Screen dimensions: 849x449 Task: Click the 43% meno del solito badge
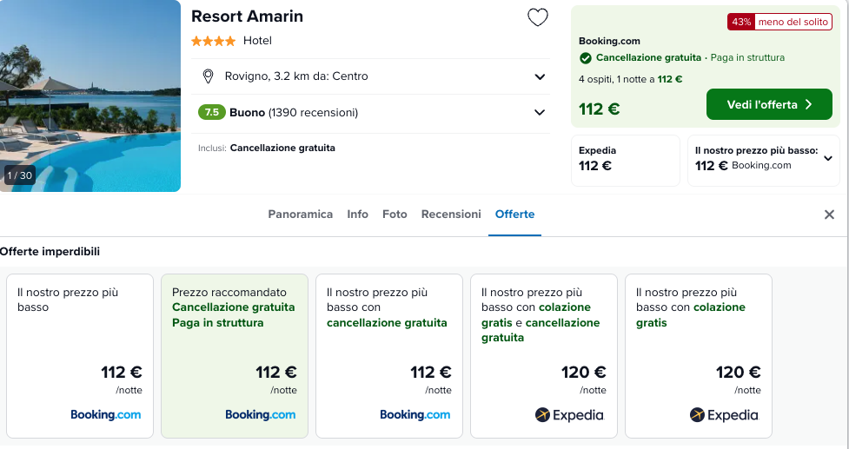tap(779, 23)
